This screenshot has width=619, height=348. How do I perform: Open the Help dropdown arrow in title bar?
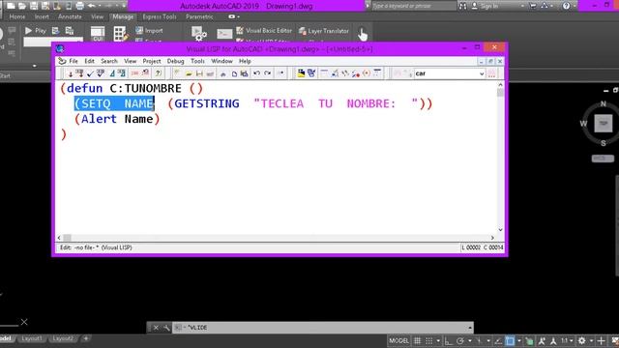point(574,6)
